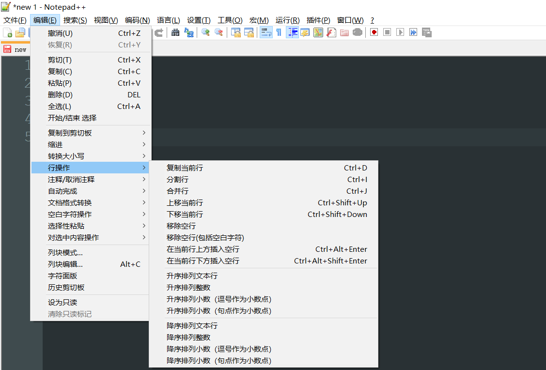Choose 合并行 in the line submenu

coord(264,191)
